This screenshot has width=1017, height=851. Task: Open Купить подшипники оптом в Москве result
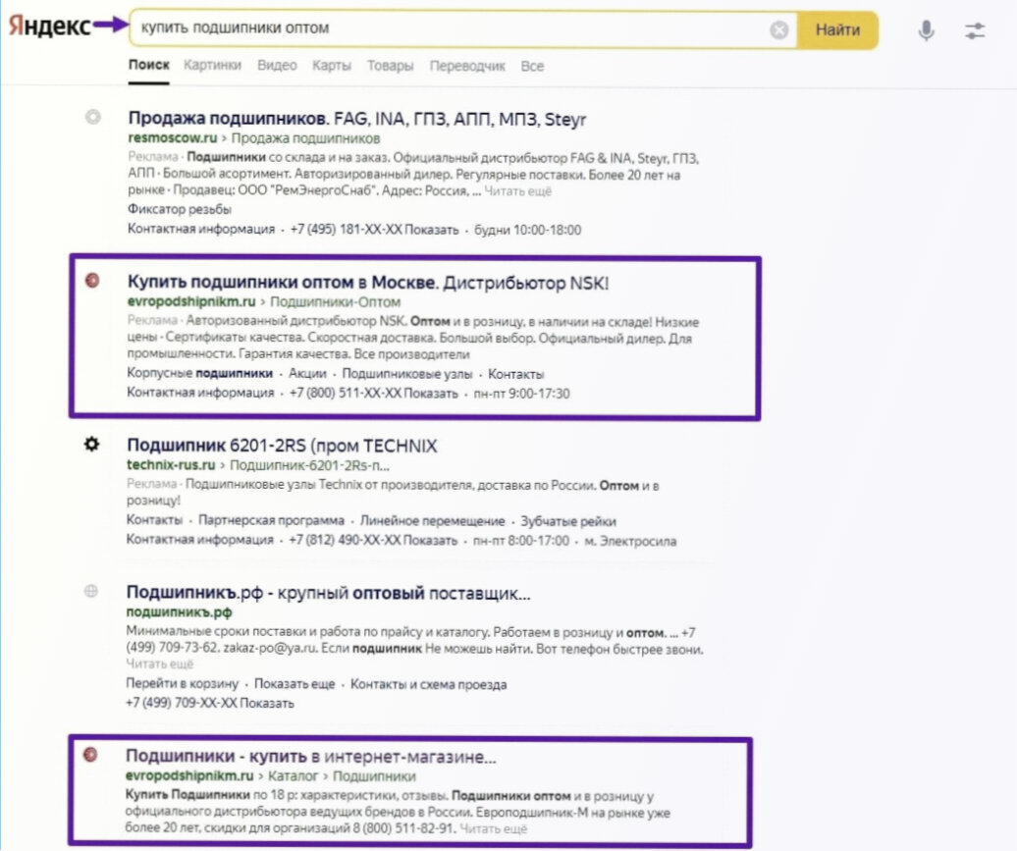tap(368, 282)
